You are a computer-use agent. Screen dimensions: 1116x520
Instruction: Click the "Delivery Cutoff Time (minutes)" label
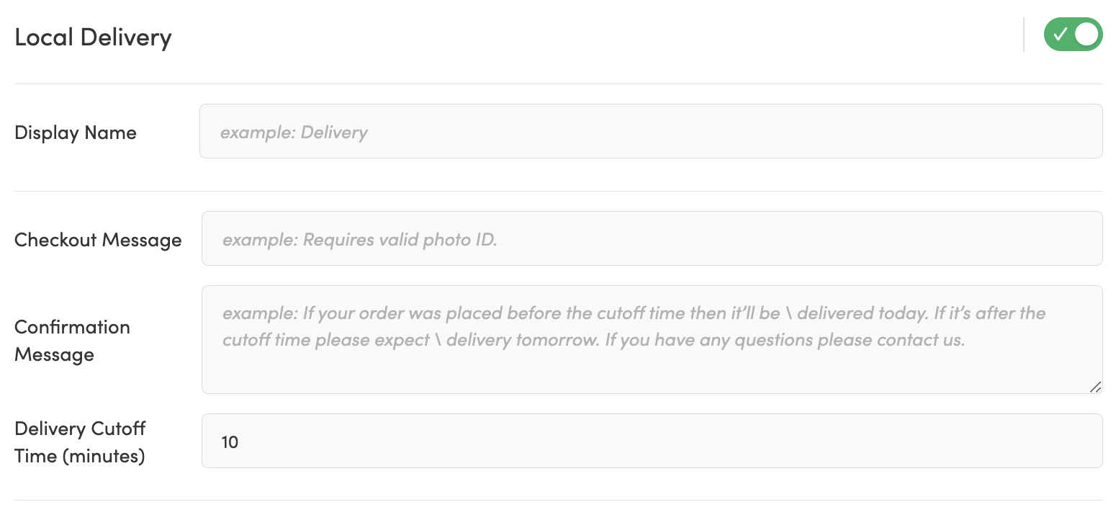pyautogui.click(x=80, y=442)
